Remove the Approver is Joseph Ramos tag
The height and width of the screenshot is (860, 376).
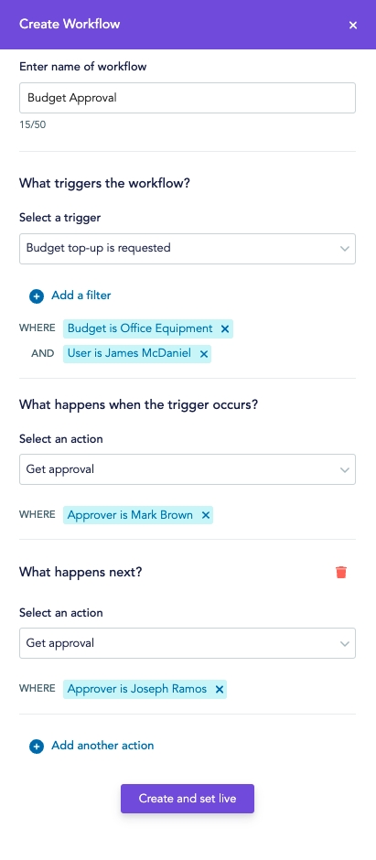pyautogui.click(x=220, y=690)
